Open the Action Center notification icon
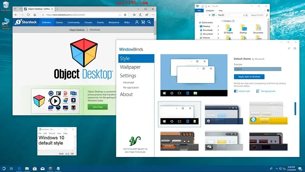 pos(300,168)
